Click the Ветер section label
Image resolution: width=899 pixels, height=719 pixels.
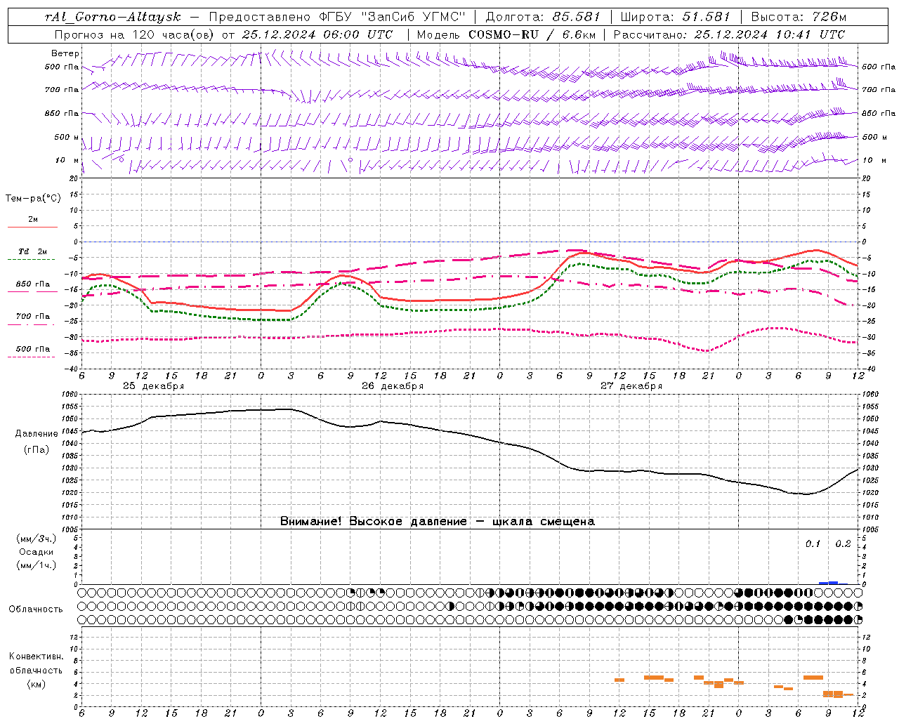click(x=65, y=53)
